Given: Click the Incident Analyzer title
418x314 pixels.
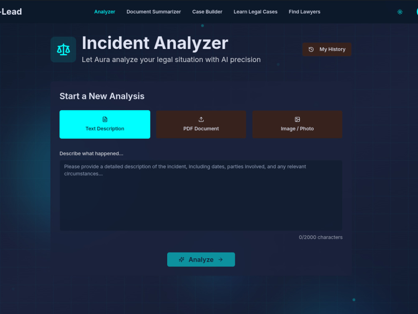Looking at the screenshot, I should pos(155,43).
